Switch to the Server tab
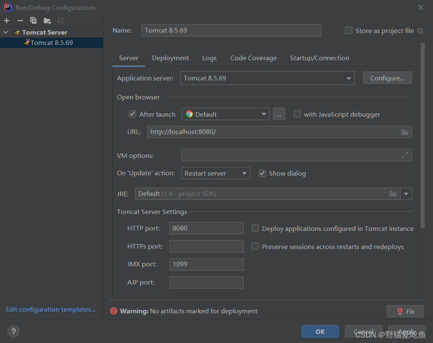The image size is (433, 343). pos(129,58)
